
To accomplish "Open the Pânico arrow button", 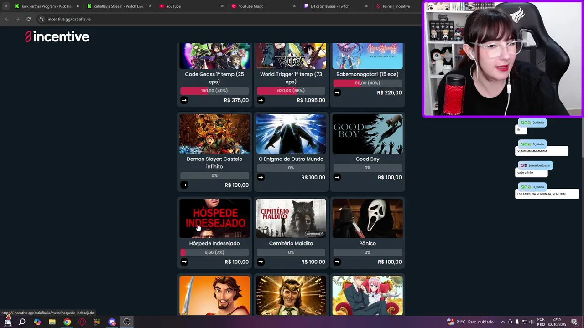I will pyautogui.click(x=337, y=262).
